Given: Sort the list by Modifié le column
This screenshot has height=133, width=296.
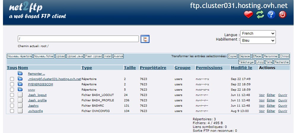Looking at the screenshot, I should click(241, 68).
